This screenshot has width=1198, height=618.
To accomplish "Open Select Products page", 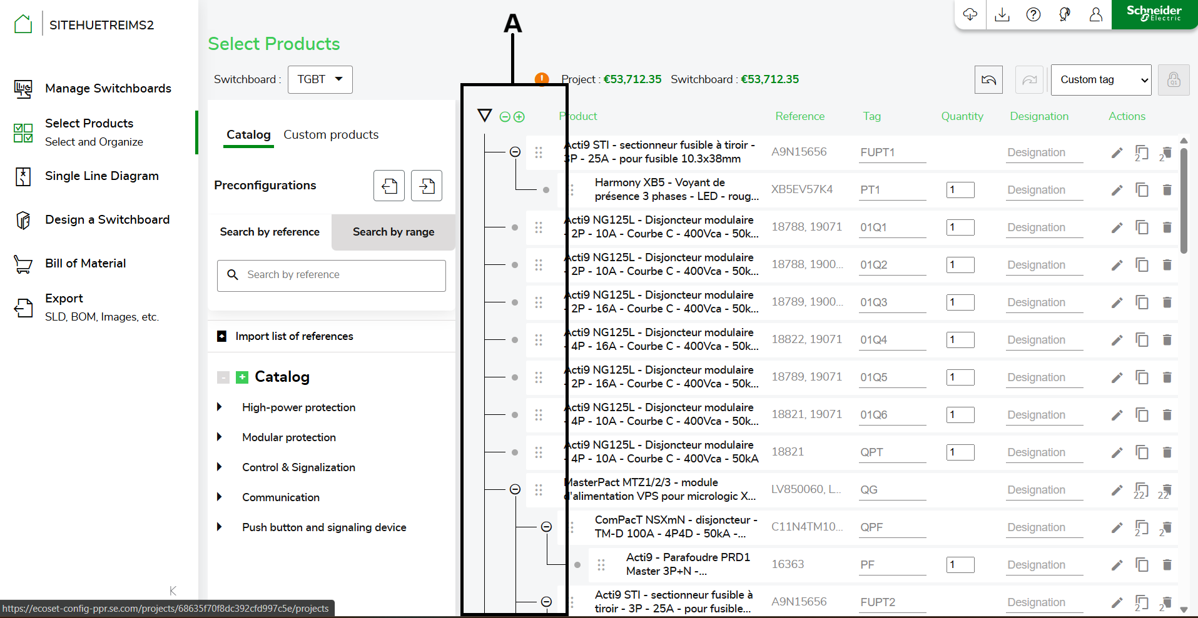I will [78, 132].
